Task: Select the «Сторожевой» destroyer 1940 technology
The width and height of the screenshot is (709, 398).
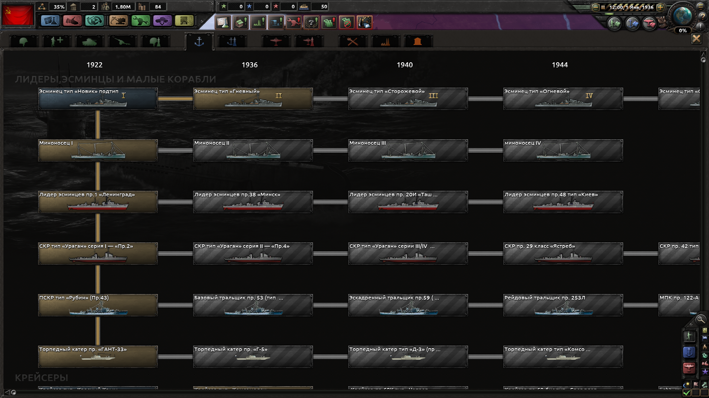Action: (x=408, y=99)
